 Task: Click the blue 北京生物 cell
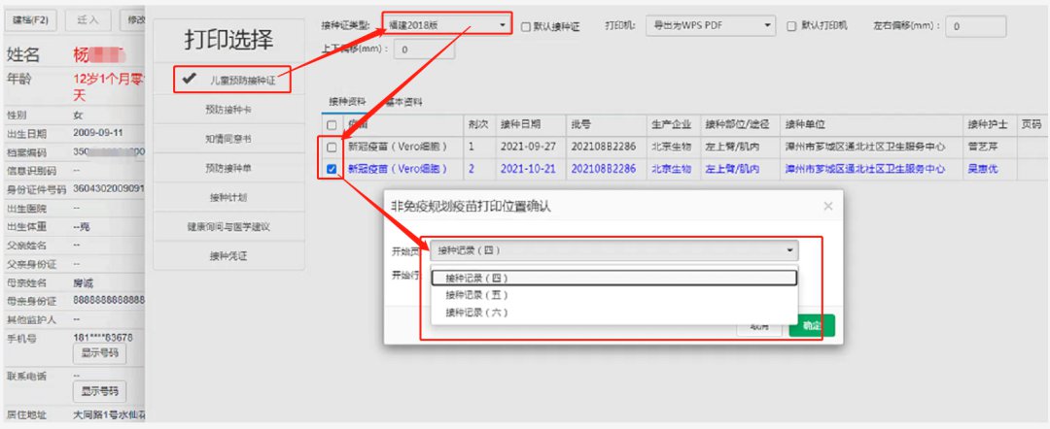(671, 169)
